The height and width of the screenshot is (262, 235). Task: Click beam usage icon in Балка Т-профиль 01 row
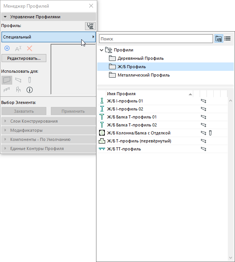coord(203,117)
